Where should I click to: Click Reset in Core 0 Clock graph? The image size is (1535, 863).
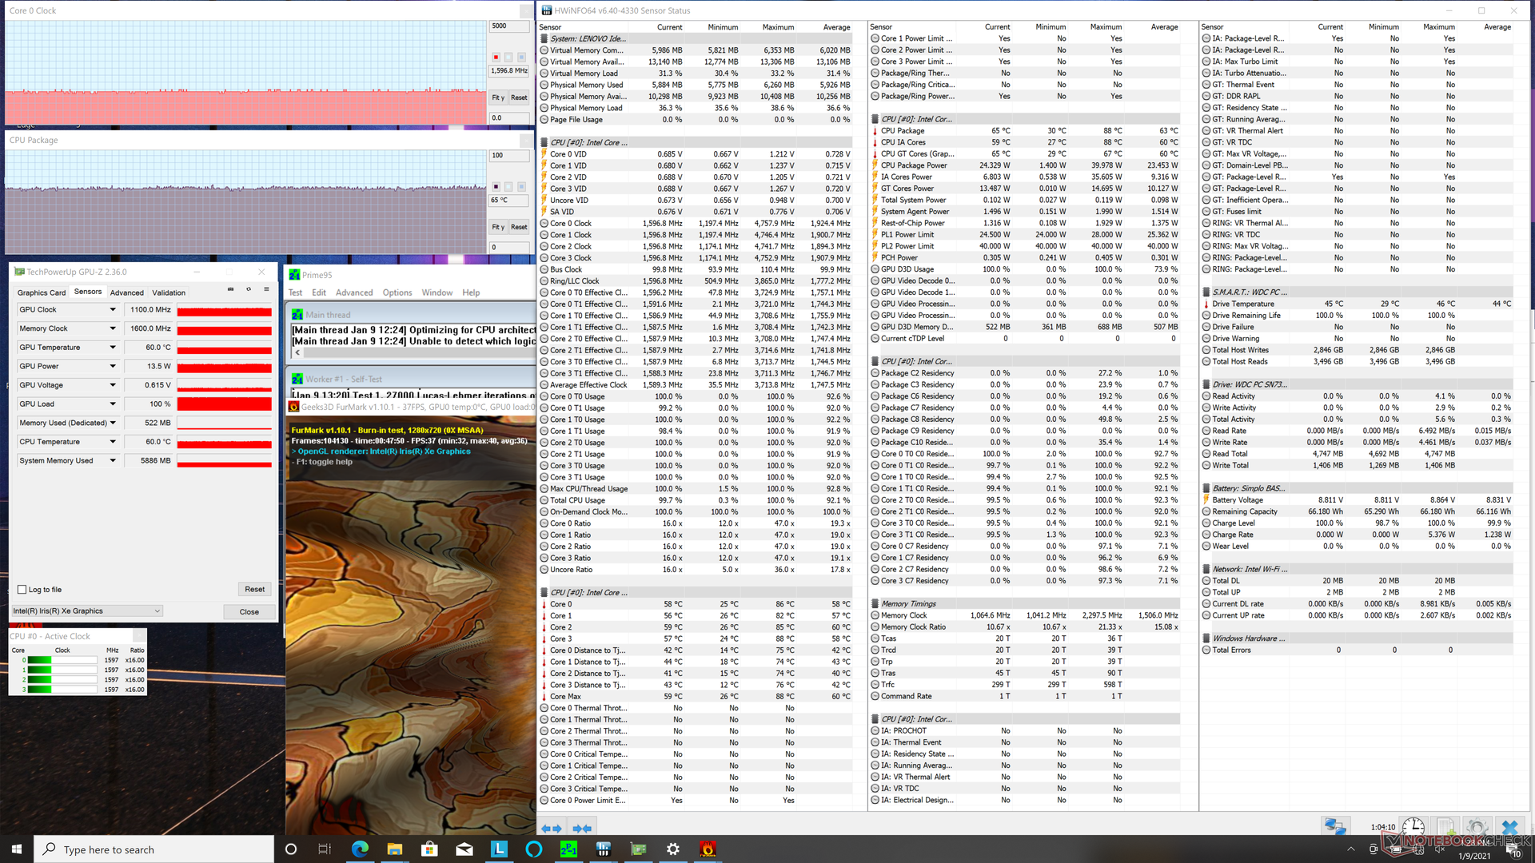click(519, 97)
